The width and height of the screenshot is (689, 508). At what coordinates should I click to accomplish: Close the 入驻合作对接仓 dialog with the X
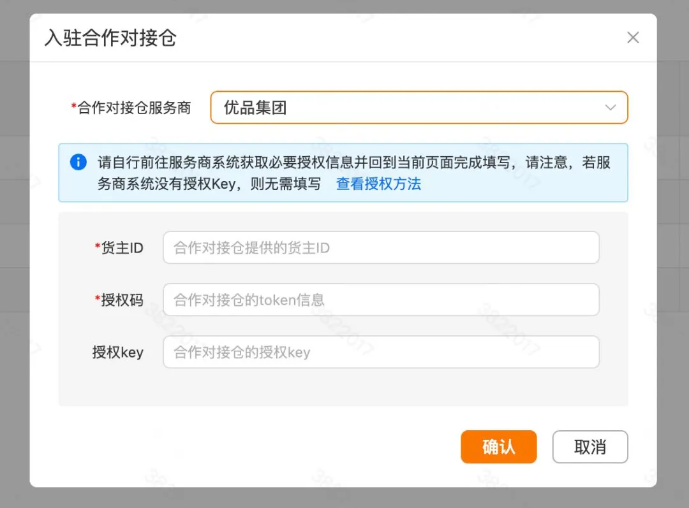point(633,38)
